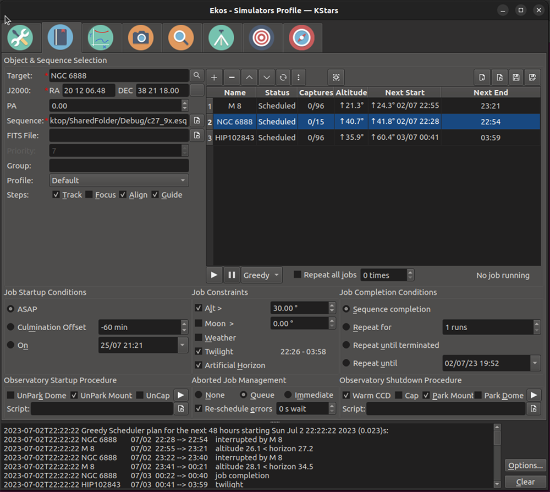Open the Profile dropdown showing Default
Image resolution: width=550 pixels, height=492 pixels.
[x=119, y=180]
